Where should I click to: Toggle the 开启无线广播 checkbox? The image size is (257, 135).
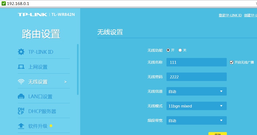[x=232, y=62]
